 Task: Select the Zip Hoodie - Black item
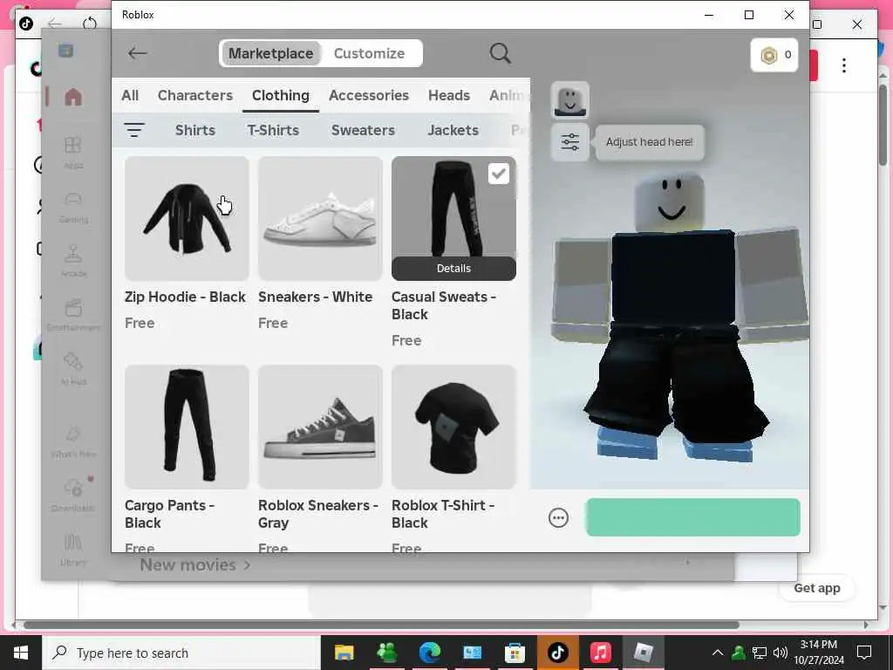pyautogui.click(x=187, y=219)
